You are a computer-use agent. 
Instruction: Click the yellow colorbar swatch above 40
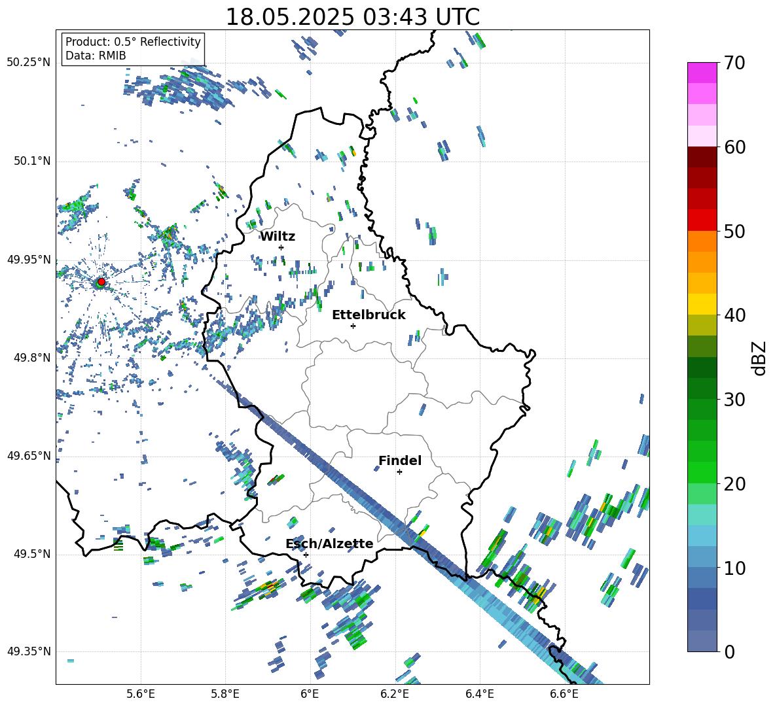702,304
